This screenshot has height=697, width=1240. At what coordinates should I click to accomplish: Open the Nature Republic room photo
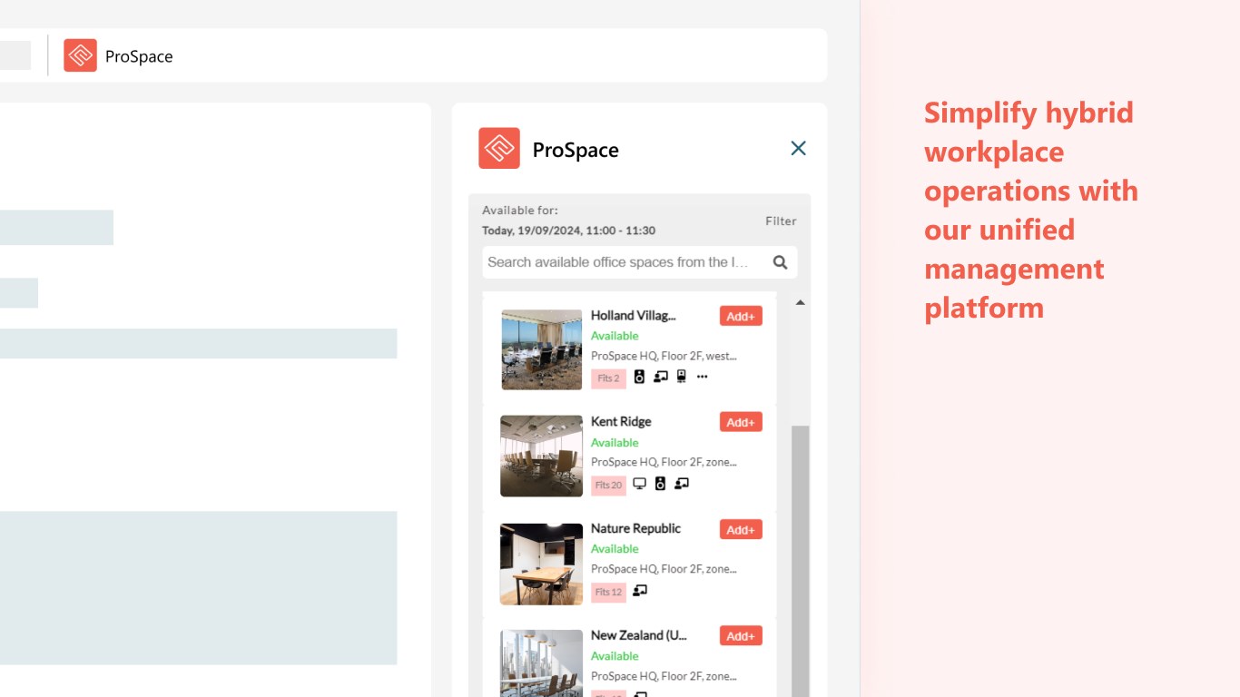click(542, 564)
